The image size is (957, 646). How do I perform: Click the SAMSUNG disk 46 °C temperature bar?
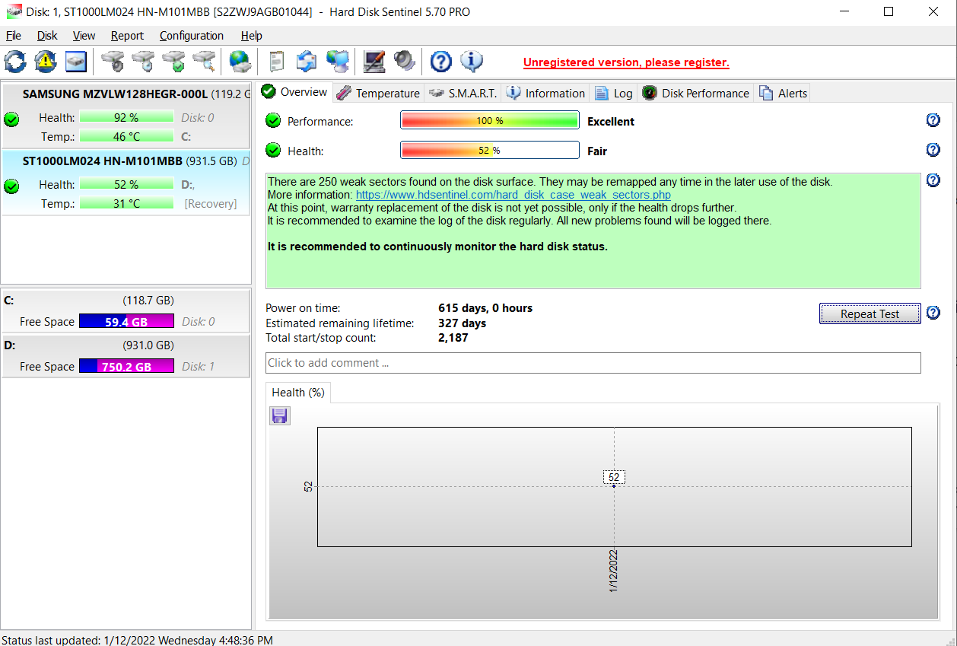click(126, 137)
